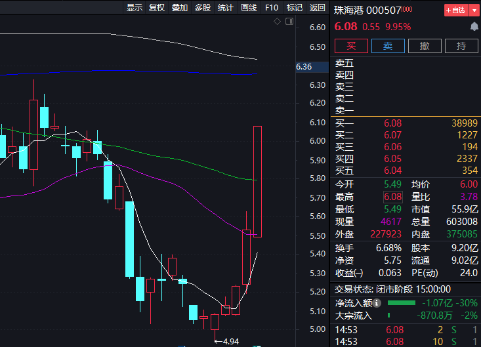The width and height of the screenshot is (481, 347).
Task: Select 叠加 in the chart toolbar
Action: (x=179, y=8)
